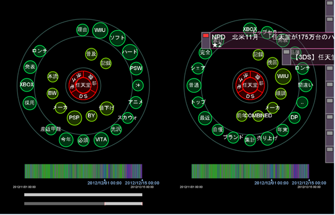Click the VITA node in left chart
The image size is (335, 215).
tap(101, 140)
